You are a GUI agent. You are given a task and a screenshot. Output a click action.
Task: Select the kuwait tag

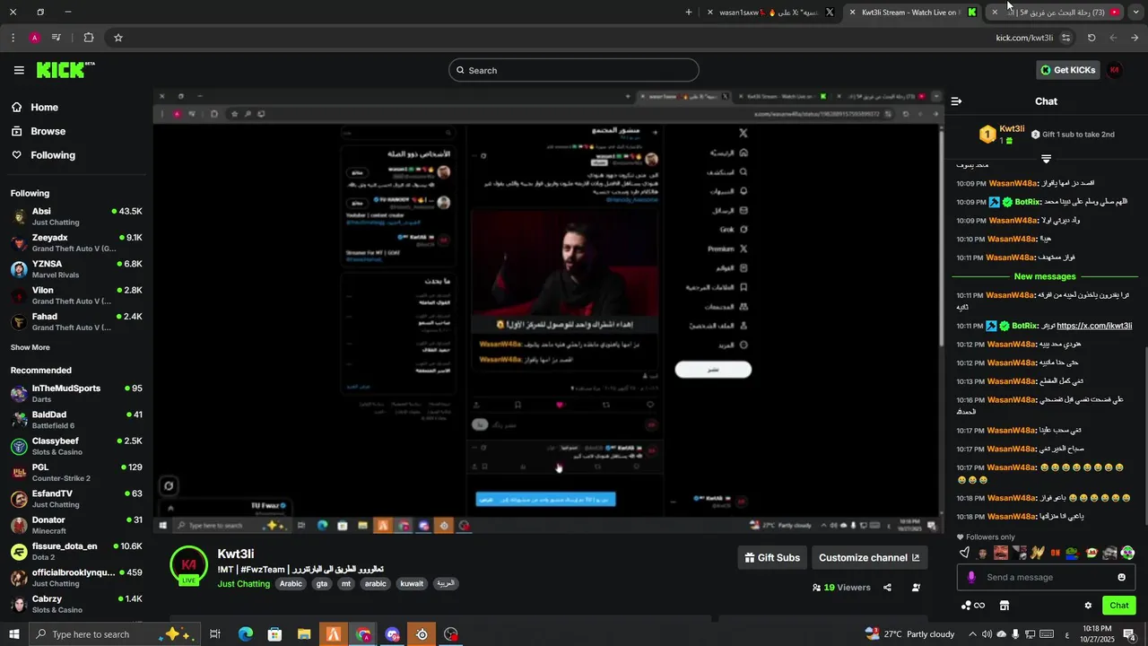coord(412,584)
